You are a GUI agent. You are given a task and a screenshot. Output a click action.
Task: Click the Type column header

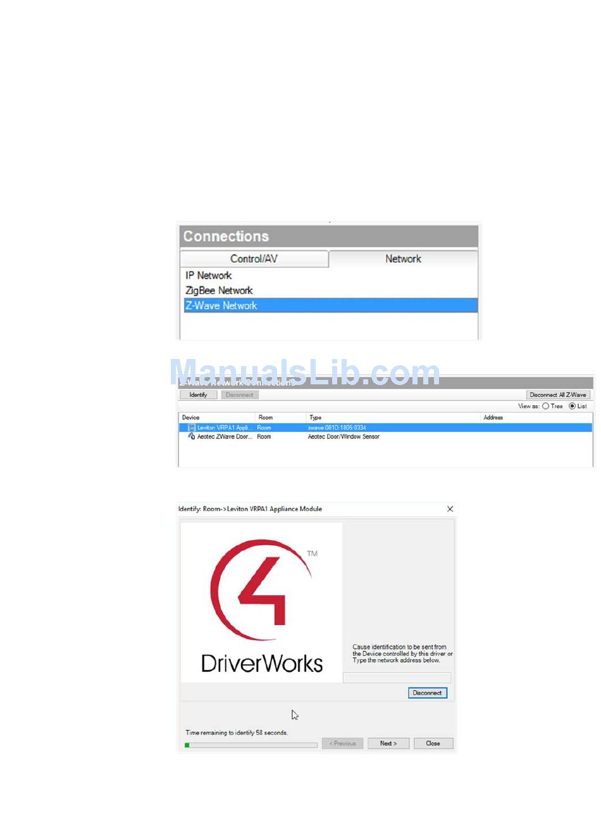pyautogui.click(x=393, y=418)
